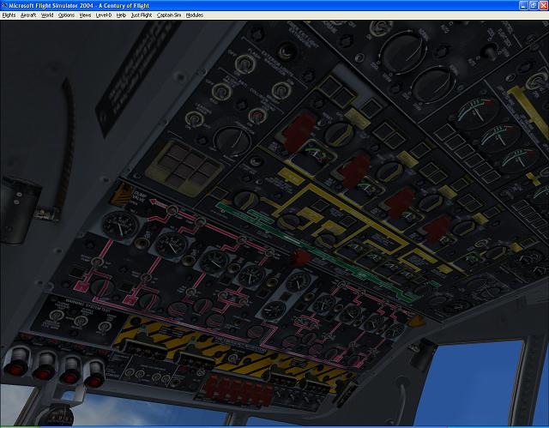The image size is (549, 428).
Task: Lift the lowest red guarded switch cover
Action: coord(437,229)
